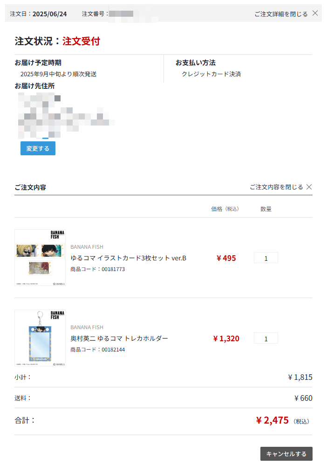
Task: Collapse order contents via ご注文内容を閉じる text
Action: tap(276, 187)
